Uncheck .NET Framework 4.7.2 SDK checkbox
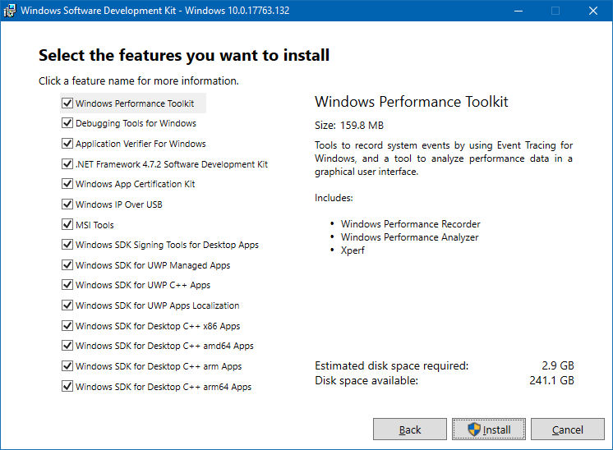Screen dimensions: 613x450 point(67,164)
